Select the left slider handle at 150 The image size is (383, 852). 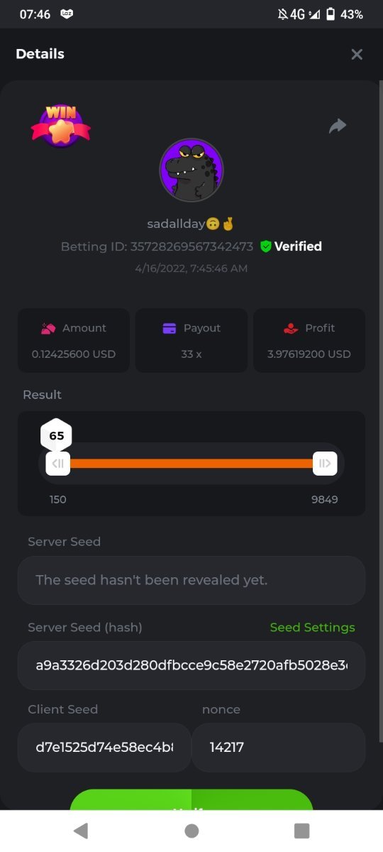pyautogui.click(x=58, y=464)
